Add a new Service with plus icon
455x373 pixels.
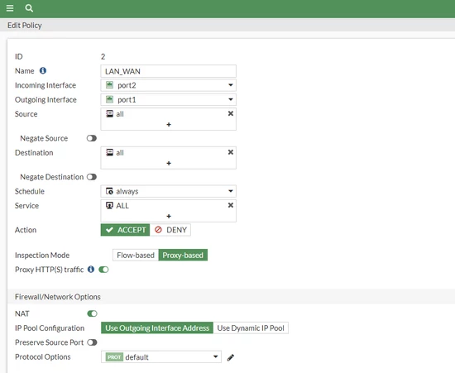tap(169, 216)
